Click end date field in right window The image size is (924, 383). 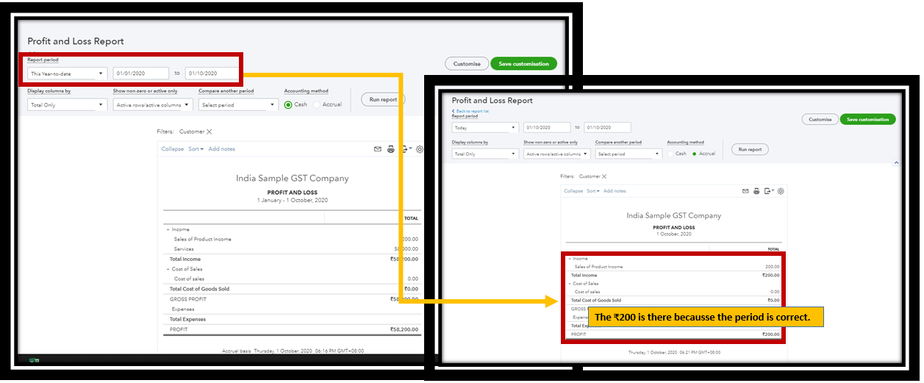tap(607, 127)
